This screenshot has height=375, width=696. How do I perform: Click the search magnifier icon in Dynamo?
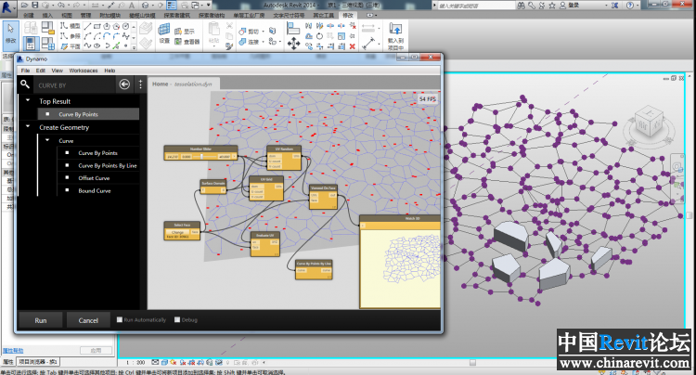(25, 84)
